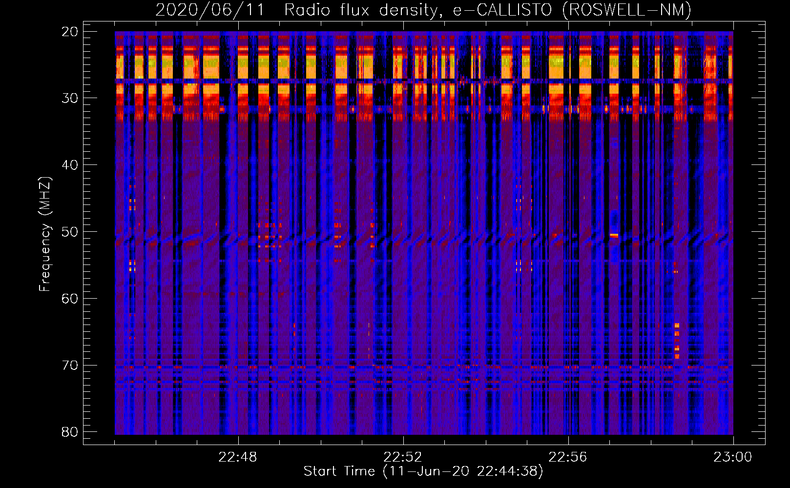Image resolution: width=790 pixels, height=488 pixels.
Task: Click the 50 frequency tick label
Action: (x=70, y=232)
